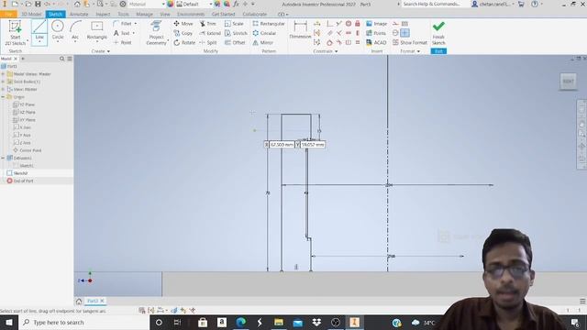Select End of Part marker
Image resolution: width=587 pixels, height=330 pixels.
20,181
